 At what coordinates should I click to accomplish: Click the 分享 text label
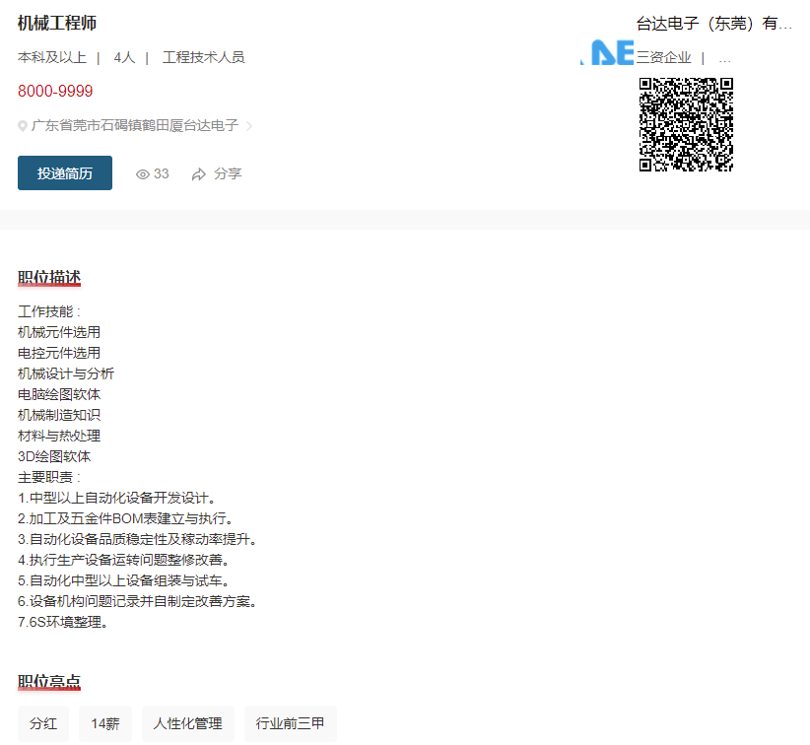click(x=228, y=173)
